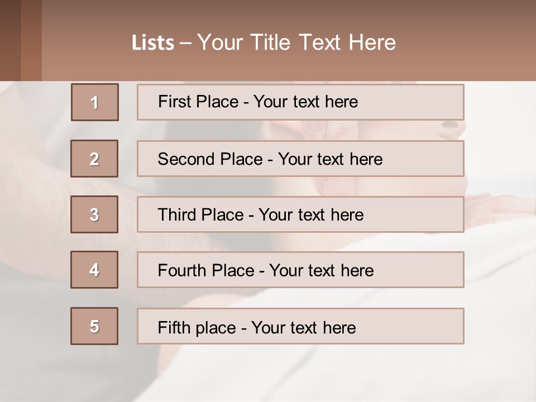Click the dark brown stripe in header
This screenshot has width=536, height=402.
[10, 40]
